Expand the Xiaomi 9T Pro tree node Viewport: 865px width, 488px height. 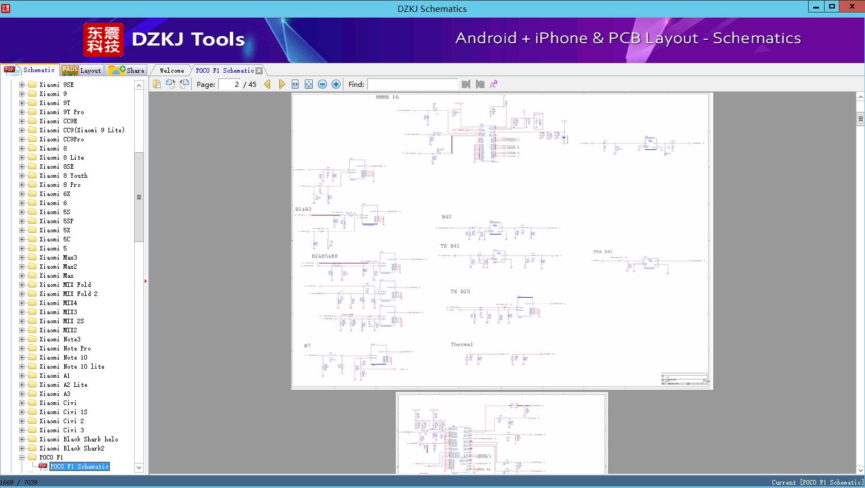(x=22, y=112)
